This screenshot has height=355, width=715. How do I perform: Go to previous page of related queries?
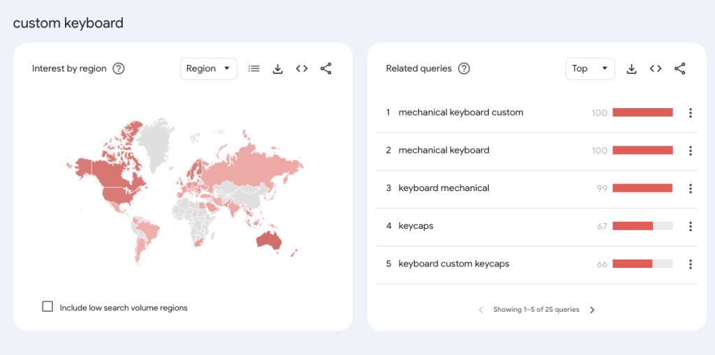(x=480, y=310)
